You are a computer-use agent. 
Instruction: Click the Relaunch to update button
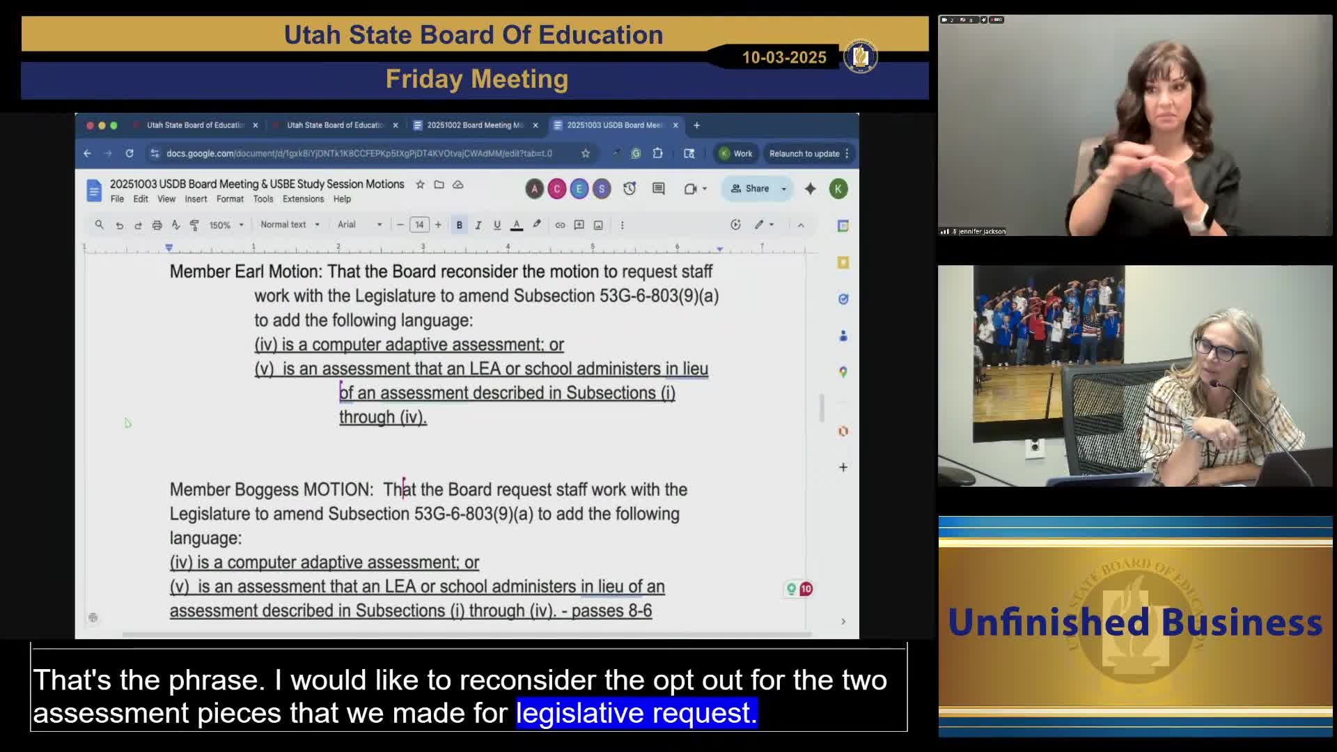pyautogui.click(x=806, y=153)
